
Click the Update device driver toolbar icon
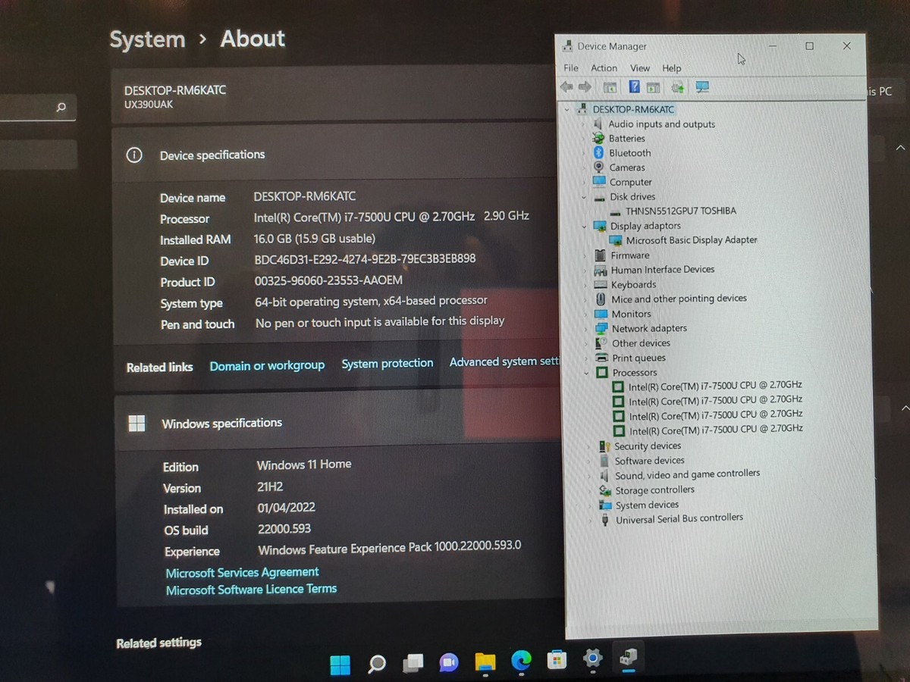coord(677,87)
